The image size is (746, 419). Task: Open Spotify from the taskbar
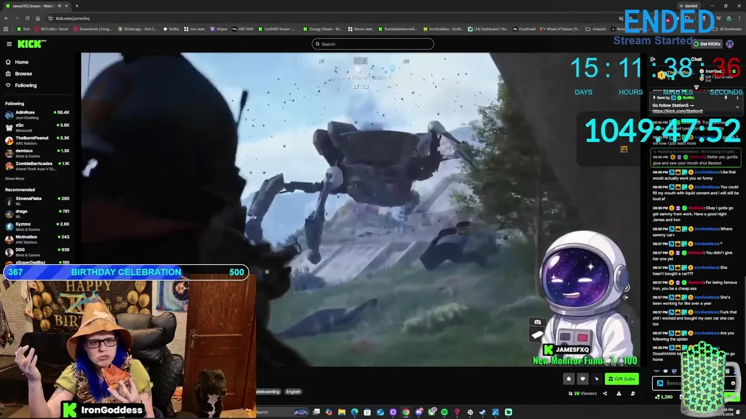[444, 412]
